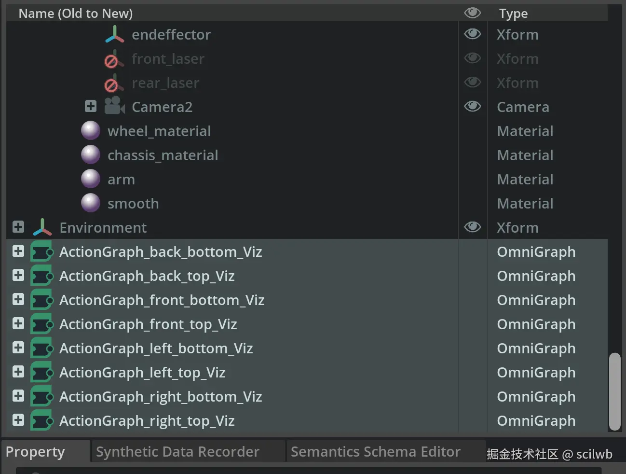The image size is (626, 474).
Task: Click the stage tree vertical scrollbar thumb
Action: (x=614, y=391)
